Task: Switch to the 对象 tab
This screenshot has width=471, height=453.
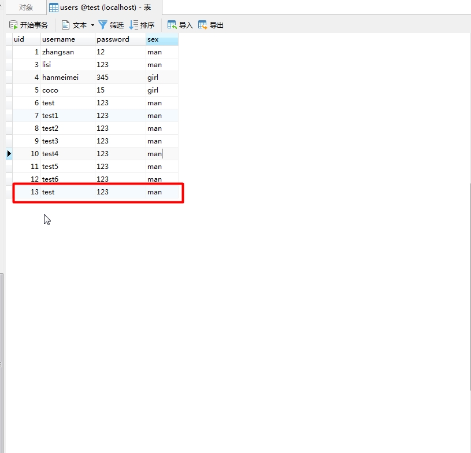Action: pyautogui.click(x=26, y=7)
